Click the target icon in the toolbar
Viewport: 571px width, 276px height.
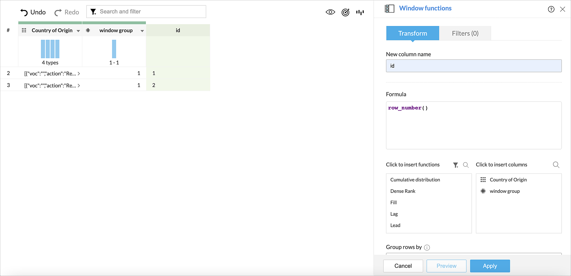point(345,12)
